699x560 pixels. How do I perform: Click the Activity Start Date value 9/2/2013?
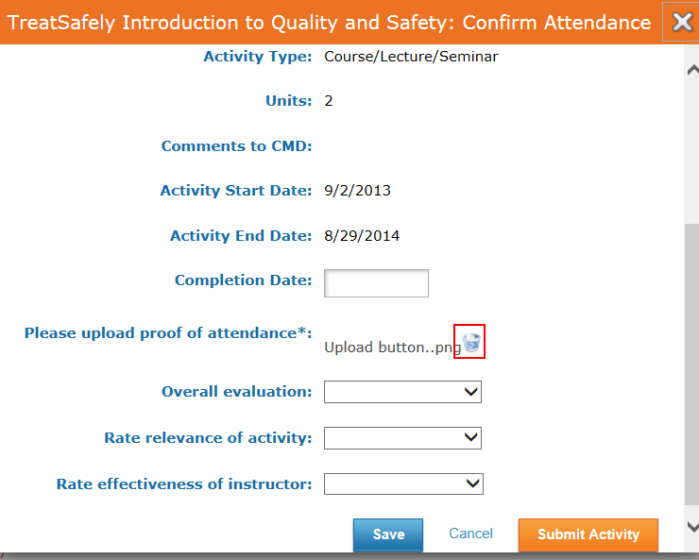357,190
